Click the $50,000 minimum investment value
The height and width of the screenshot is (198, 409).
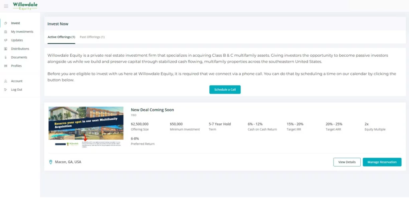pos(176,124)
